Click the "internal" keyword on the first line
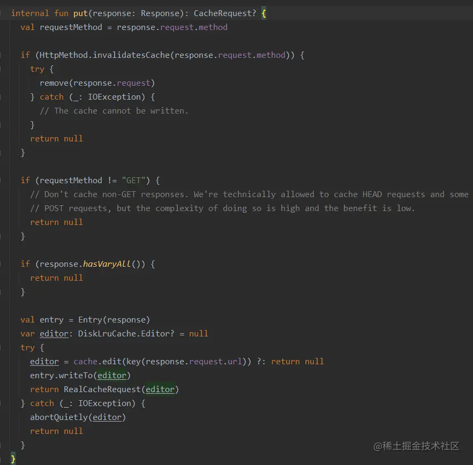473x465 pixels. point(30,13)
